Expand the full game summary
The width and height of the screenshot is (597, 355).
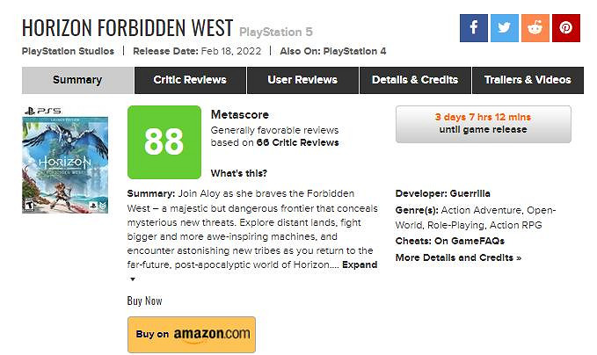pos(360,264)
